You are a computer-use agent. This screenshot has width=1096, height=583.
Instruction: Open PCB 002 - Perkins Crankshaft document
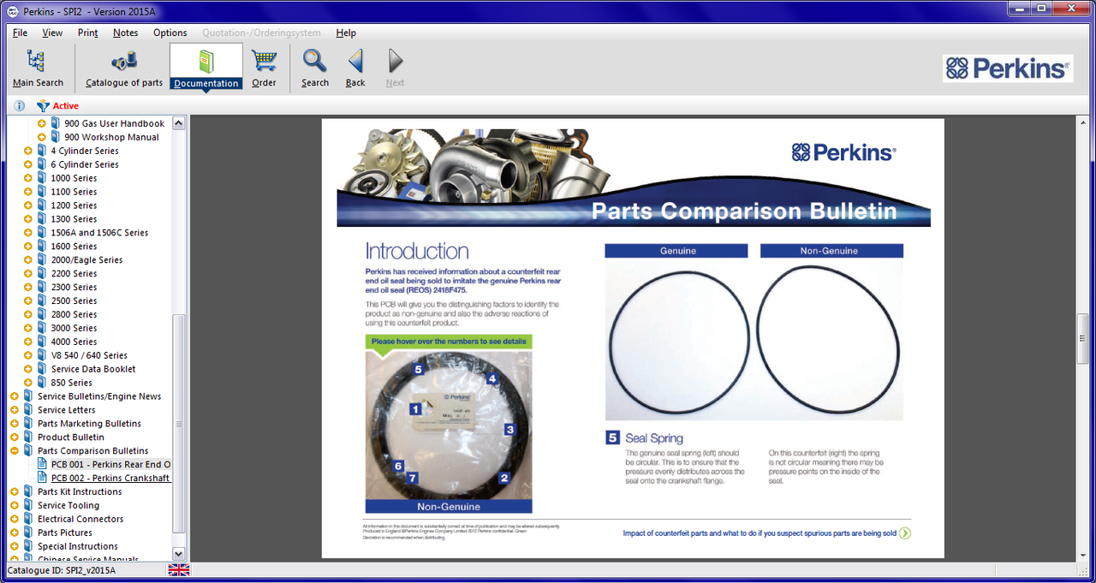coord(110,478)
